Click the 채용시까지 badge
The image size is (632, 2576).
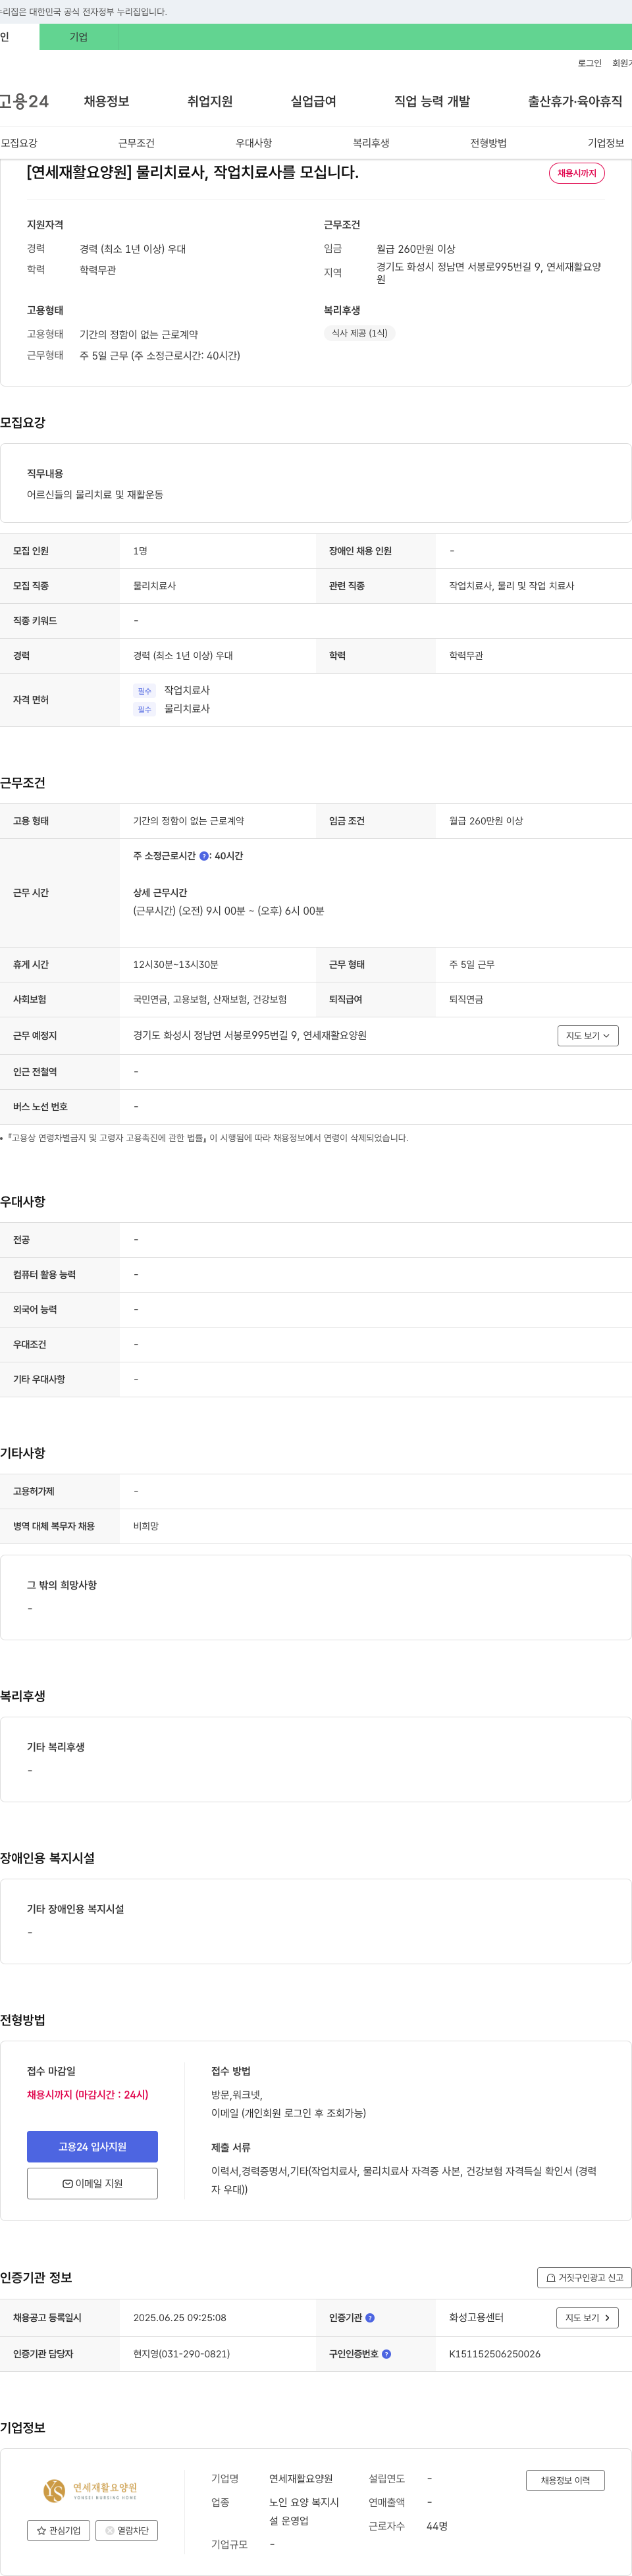[x=577, y=173]
